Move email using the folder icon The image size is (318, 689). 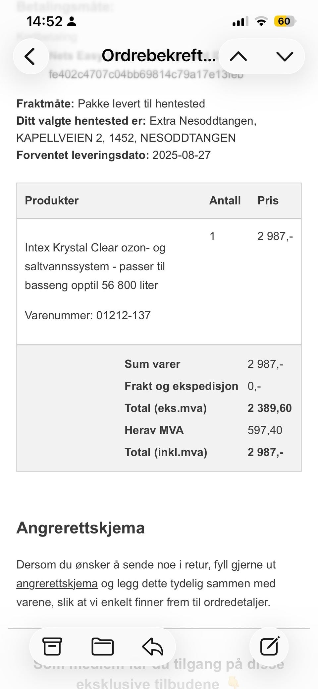(103, 646)
